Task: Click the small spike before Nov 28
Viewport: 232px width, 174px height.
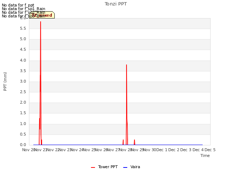Action: (x=123, y=142)
